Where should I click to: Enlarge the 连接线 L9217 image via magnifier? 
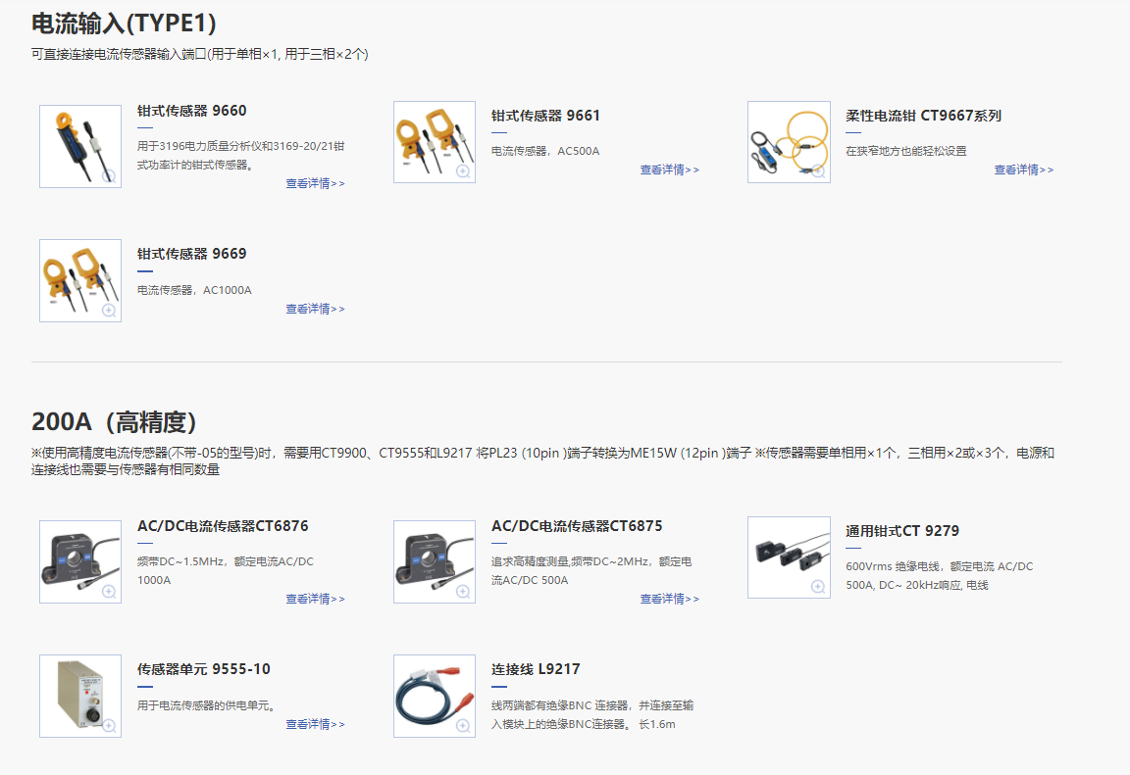click(x=463, y=726)
